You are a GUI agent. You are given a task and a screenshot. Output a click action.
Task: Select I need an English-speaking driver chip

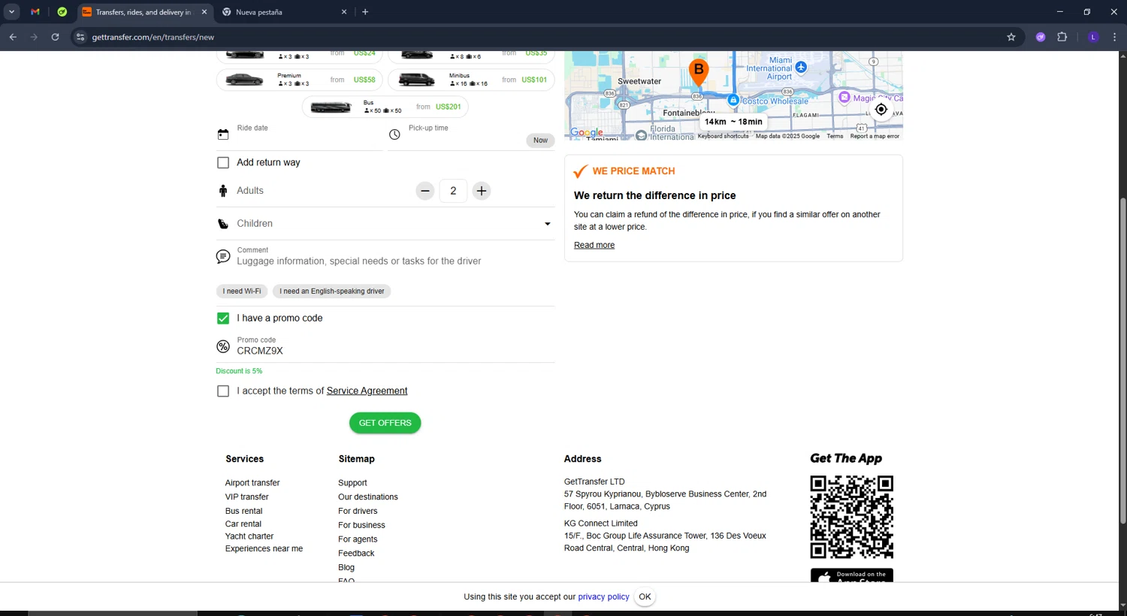click(x=332, y=291)
